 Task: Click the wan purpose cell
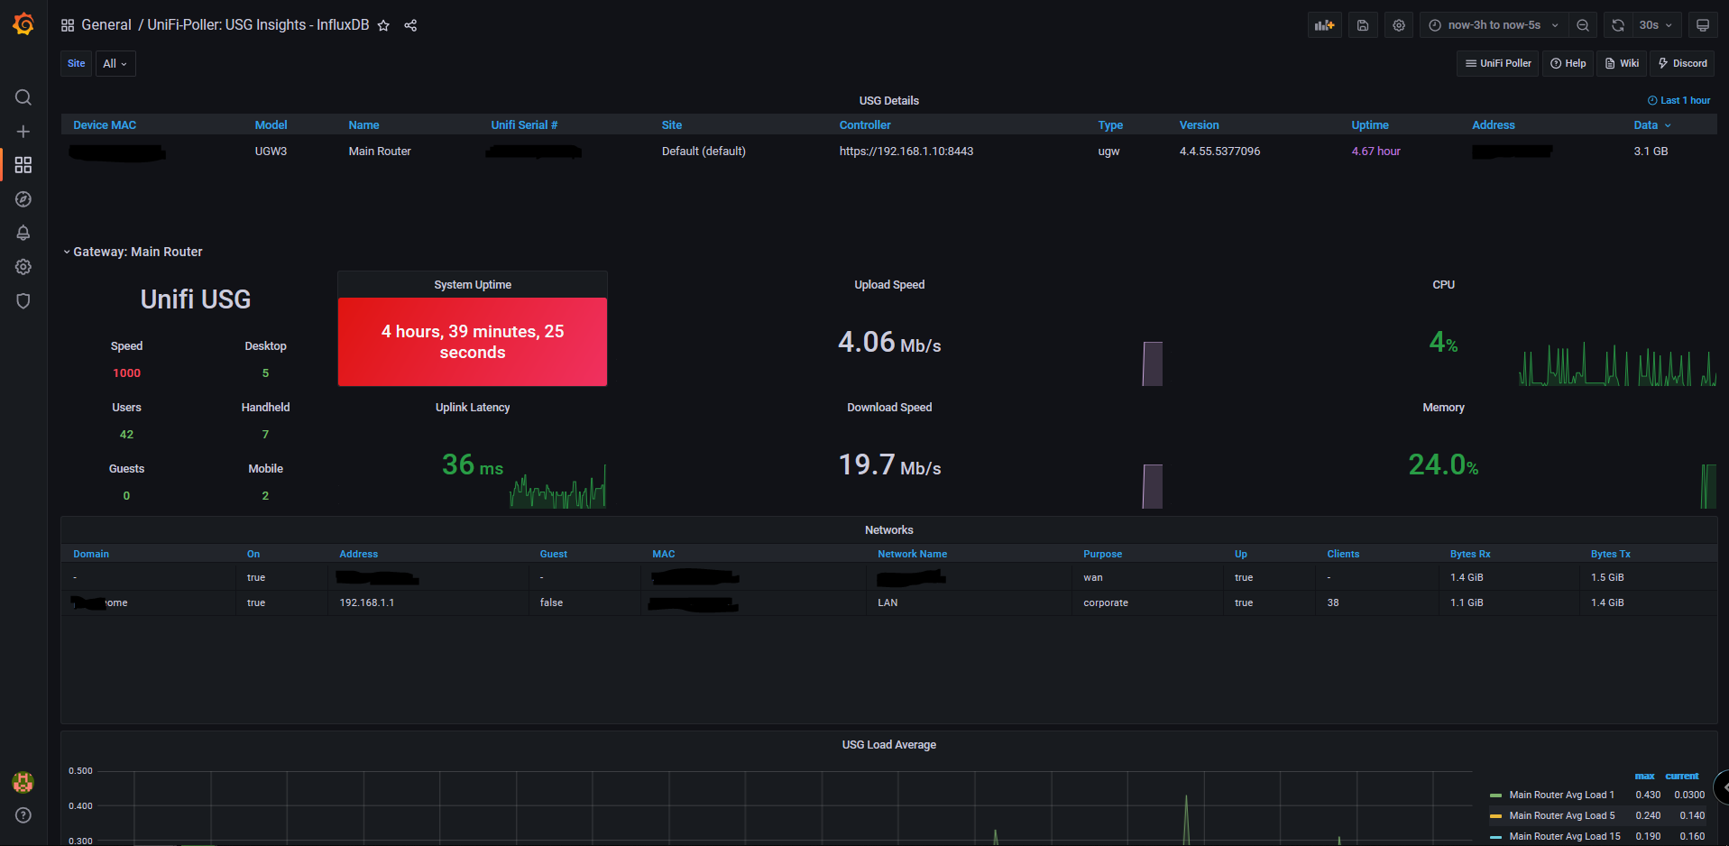point(1092,577)
